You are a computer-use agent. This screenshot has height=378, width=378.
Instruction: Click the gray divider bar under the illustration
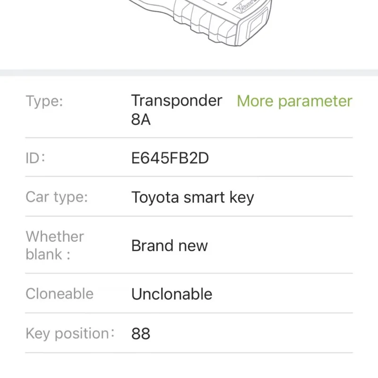coord(189,73)
